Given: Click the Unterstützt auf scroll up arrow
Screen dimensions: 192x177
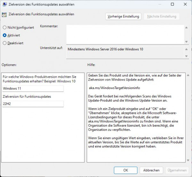Looking at the screenshot, I should click(x=186, y=49).
